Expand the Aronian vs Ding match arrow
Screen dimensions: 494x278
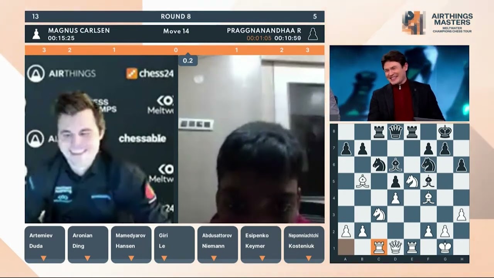87,258
